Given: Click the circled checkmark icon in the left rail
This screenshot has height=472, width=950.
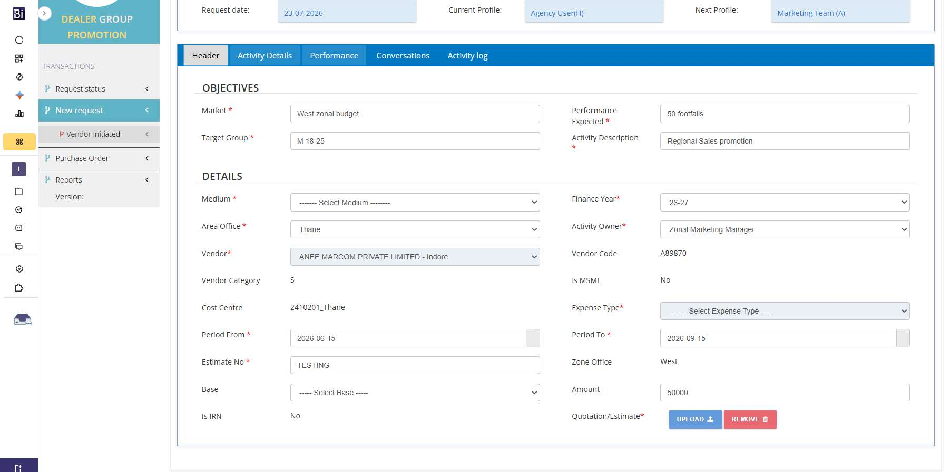Looking at the screenshot, I should click(x=19, y=210).
